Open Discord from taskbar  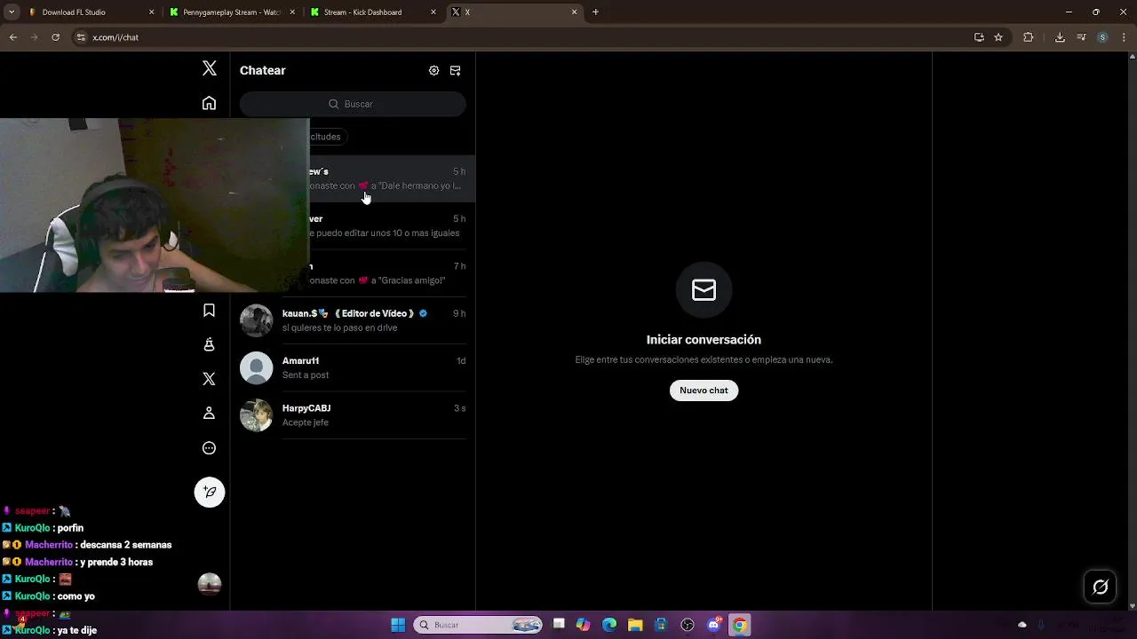pos(713,625)
